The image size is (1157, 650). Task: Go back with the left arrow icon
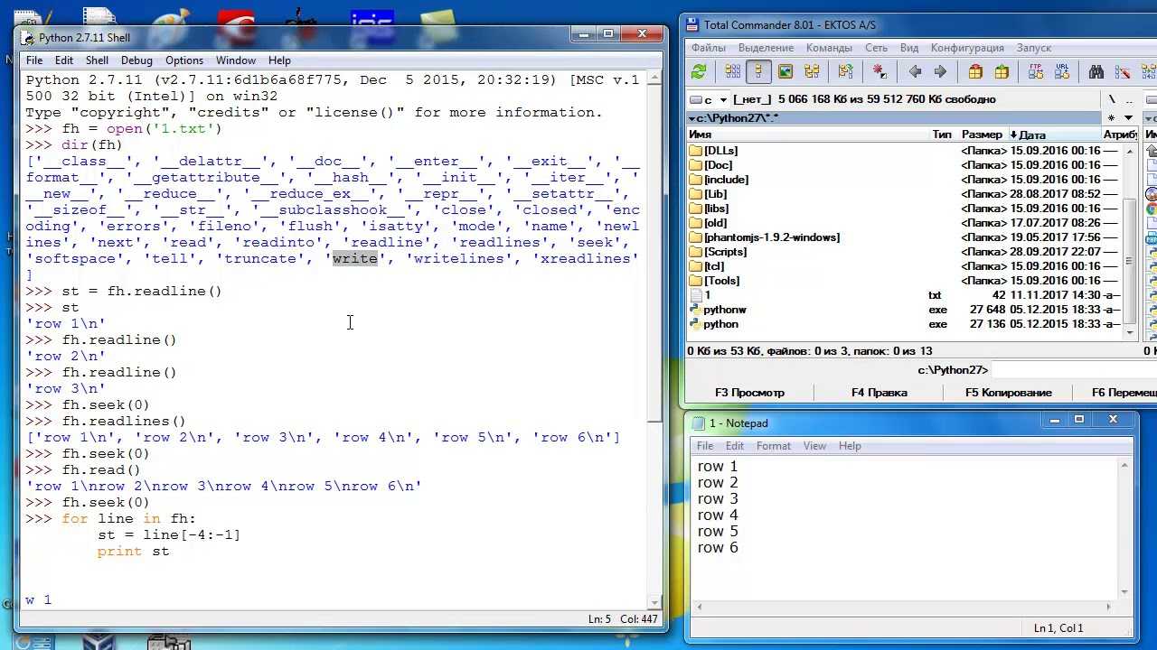[x=915, y=72]
